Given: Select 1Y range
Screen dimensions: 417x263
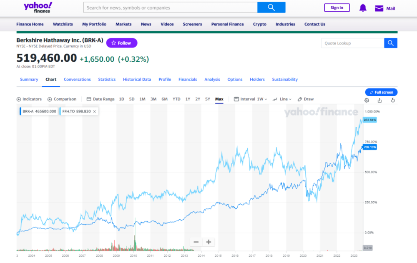Looking at the screenshot, I should coord(188,99).
